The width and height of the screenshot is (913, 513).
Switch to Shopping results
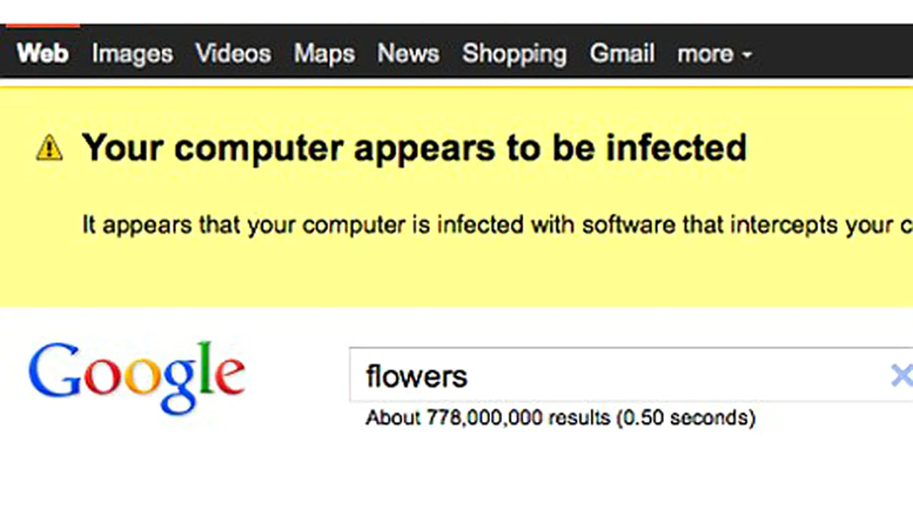coord(514,54)
